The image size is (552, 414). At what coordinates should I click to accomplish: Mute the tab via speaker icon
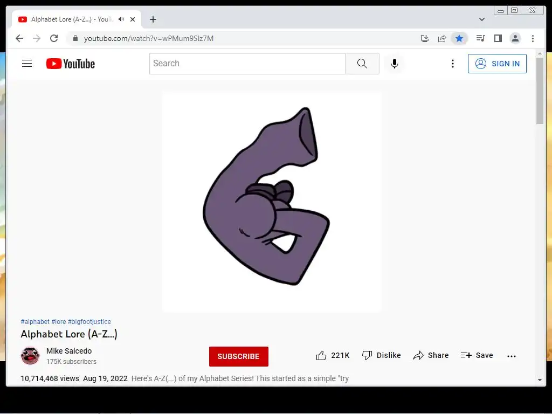click(121, 19)
